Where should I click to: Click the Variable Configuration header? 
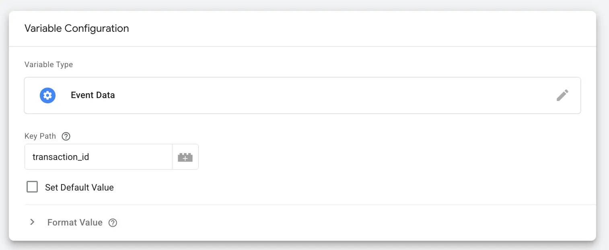pos(77,28)
